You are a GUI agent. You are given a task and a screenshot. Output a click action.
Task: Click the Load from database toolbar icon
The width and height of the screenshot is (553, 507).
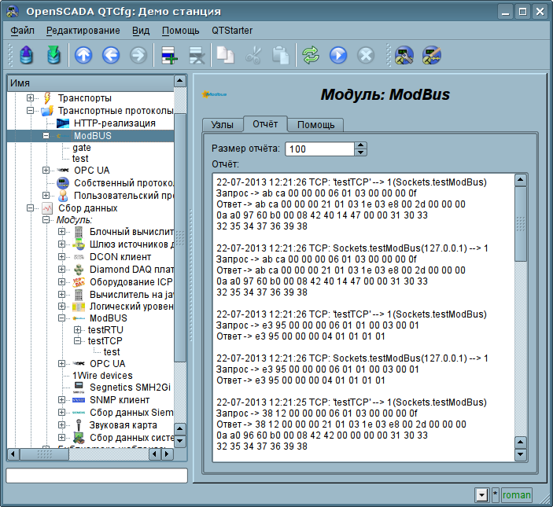pyautogui.click(x=26, y=55)
